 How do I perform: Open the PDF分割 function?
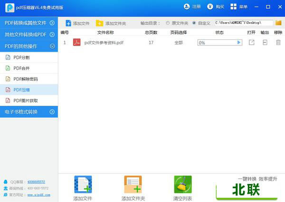pyautogui.click(x=29, y=57)
